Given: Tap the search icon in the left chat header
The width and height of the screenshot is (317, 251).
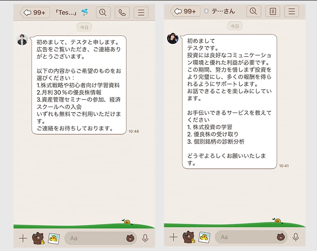Looking at the screenshot, I should (x=103, y=12).
